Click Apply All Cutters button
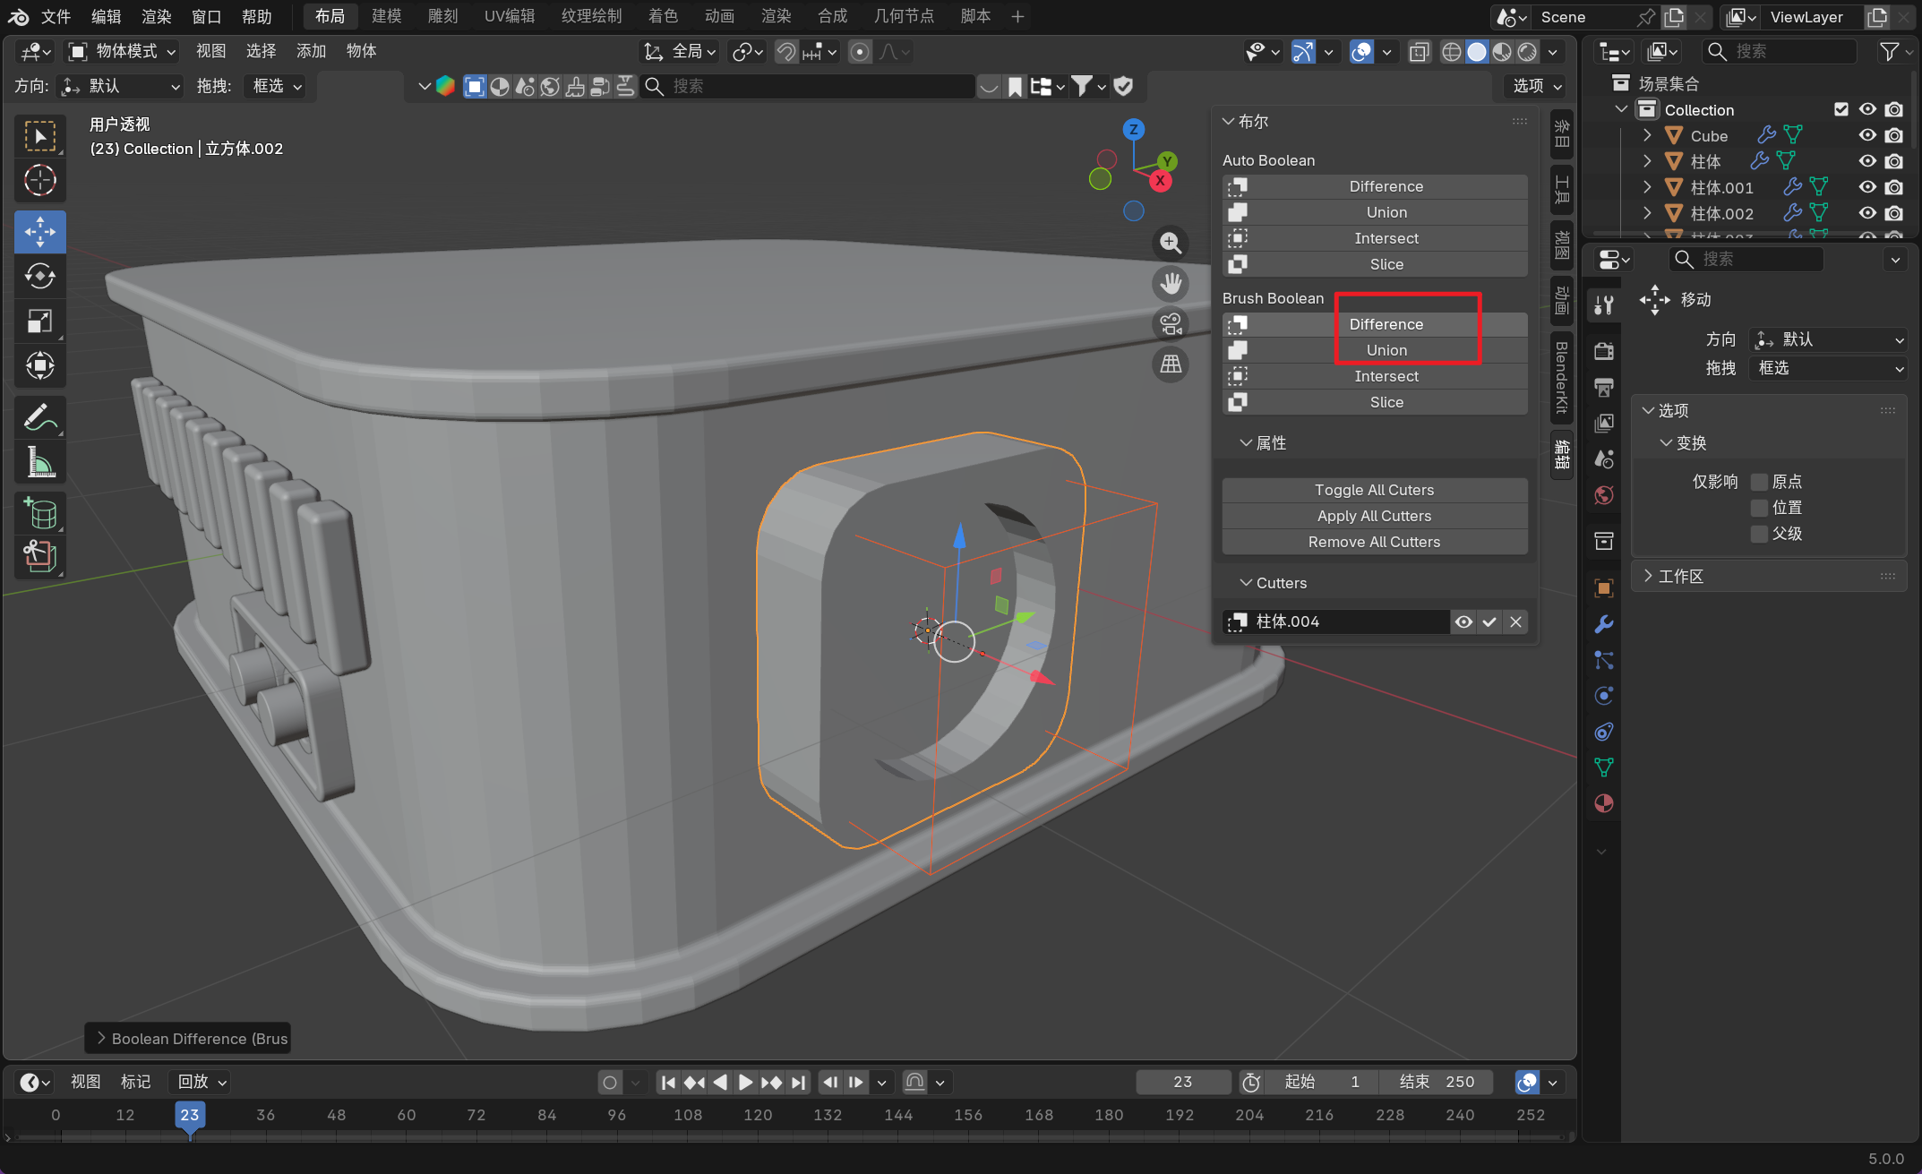The image size is (1922, 1174). pyautogui.click(x=1374, y=516)
